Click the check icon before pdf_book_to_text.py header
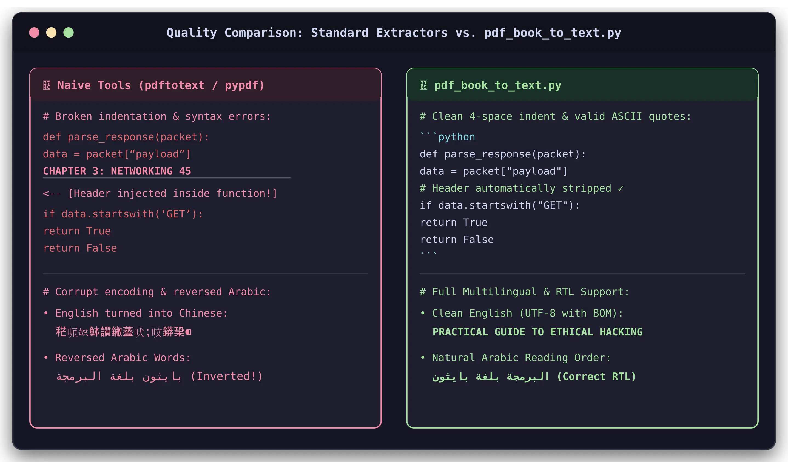Screen dimensions: 788x462 click(x=423, y=85)
